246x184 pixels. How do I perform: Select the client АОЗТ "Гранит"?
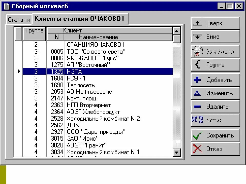pyautogui.click(x=87, y=145)
